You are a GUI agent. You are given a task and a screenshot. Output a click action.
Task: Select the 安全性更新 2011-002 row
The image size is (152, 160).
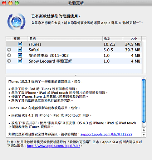point(74,55)
